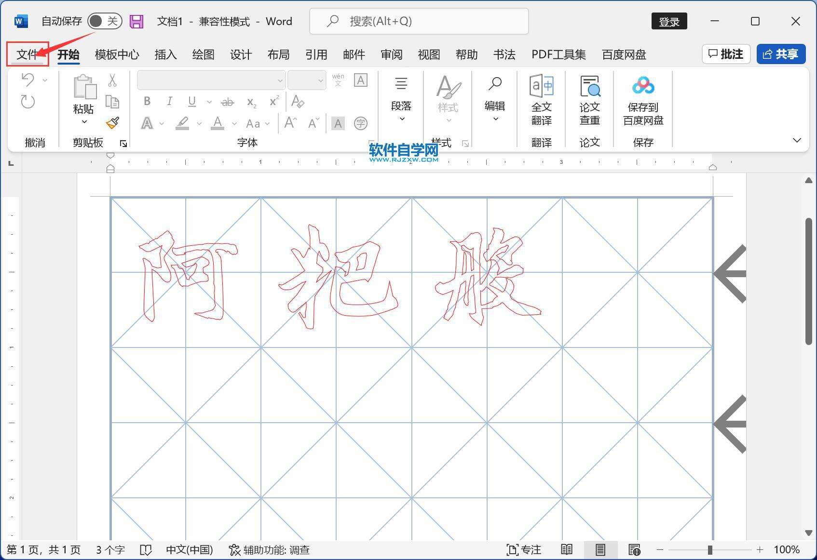Switch to Web Layout view icon
The width and height of the screenshot is (817, 560).
tap(634, 550)
